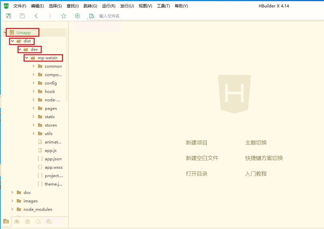
Task: Open the 编辑(E) menu
Action: click(37, 6)
